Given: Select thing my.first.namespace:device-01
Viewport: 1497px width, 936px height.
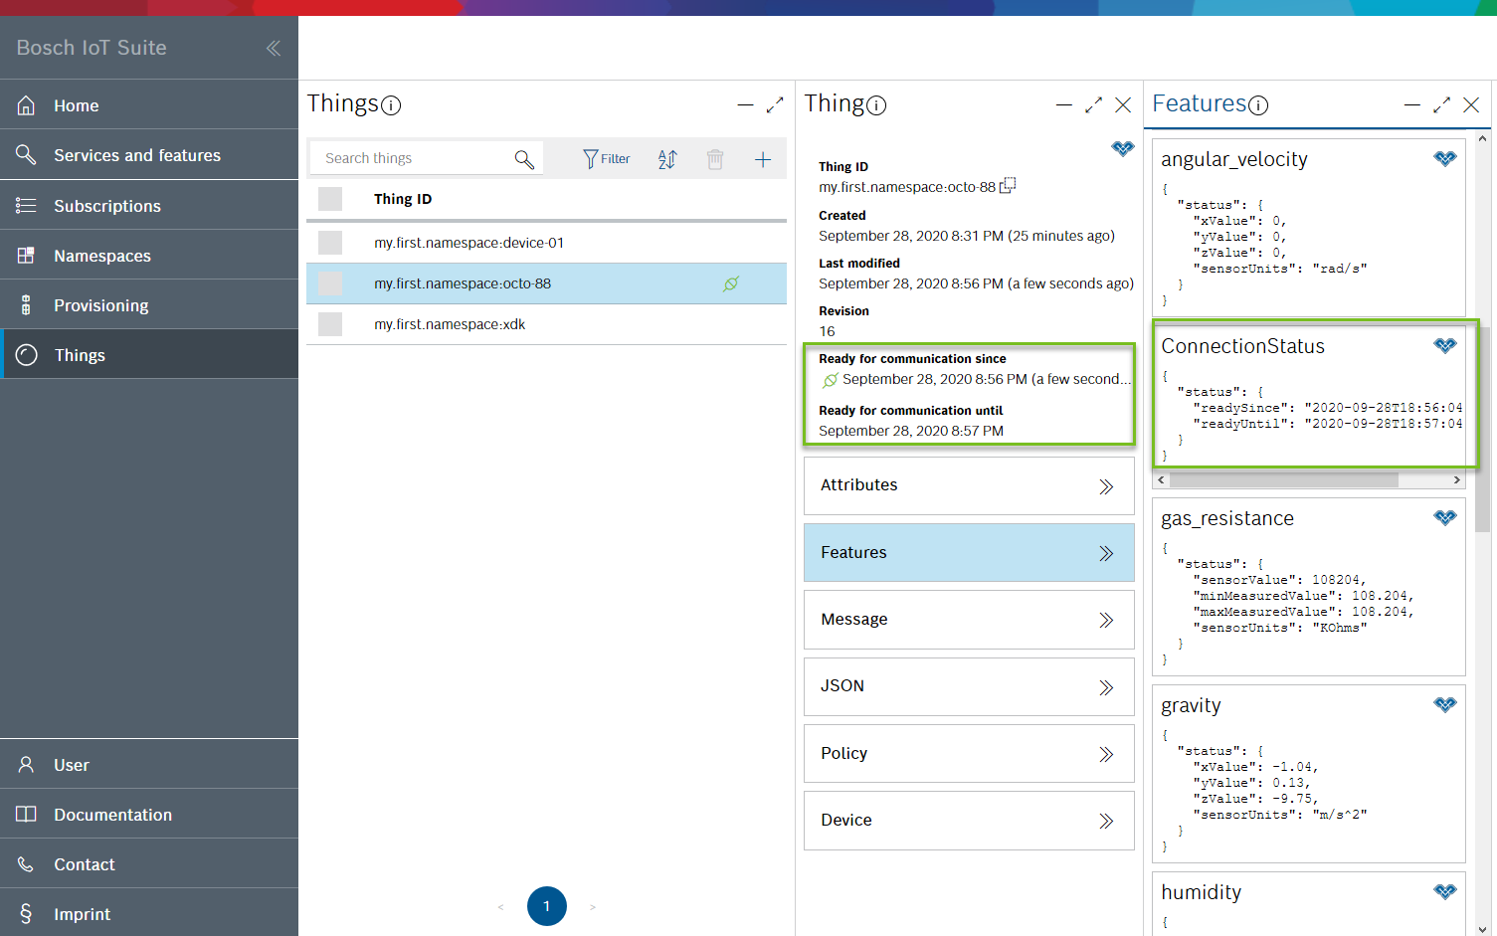Looking at the screenshot, I should [x=468, y=243].
